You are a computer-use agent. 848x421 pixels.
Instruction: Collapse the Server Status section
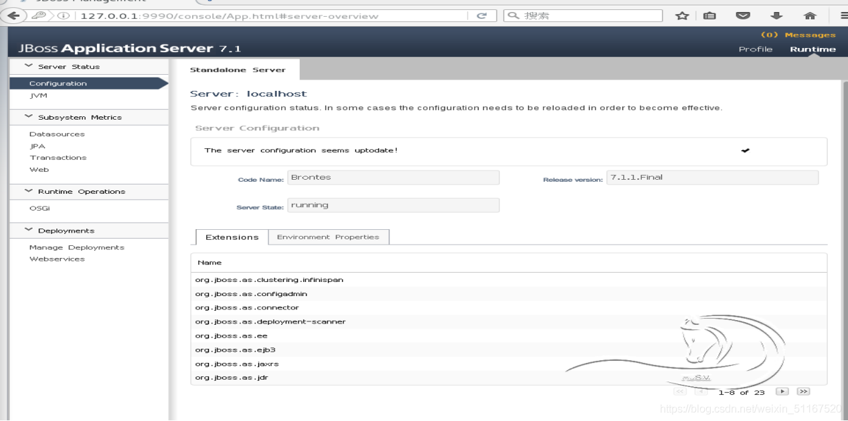coord(28,66)
